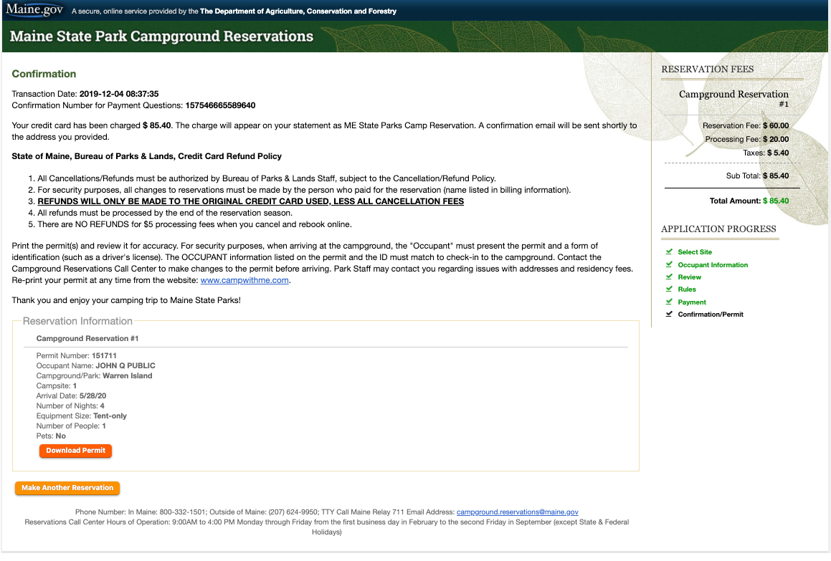Click the Pets: No line
Screen dimensions: 831x561
coord(51,436)
